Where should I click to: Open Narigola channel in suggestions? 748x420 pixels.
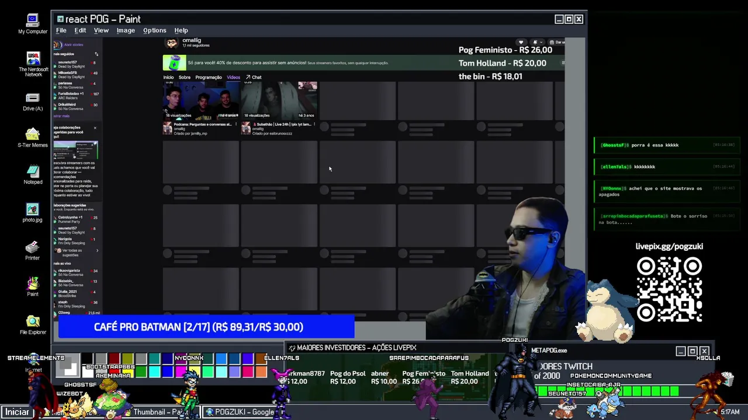[x=76, y=240]
